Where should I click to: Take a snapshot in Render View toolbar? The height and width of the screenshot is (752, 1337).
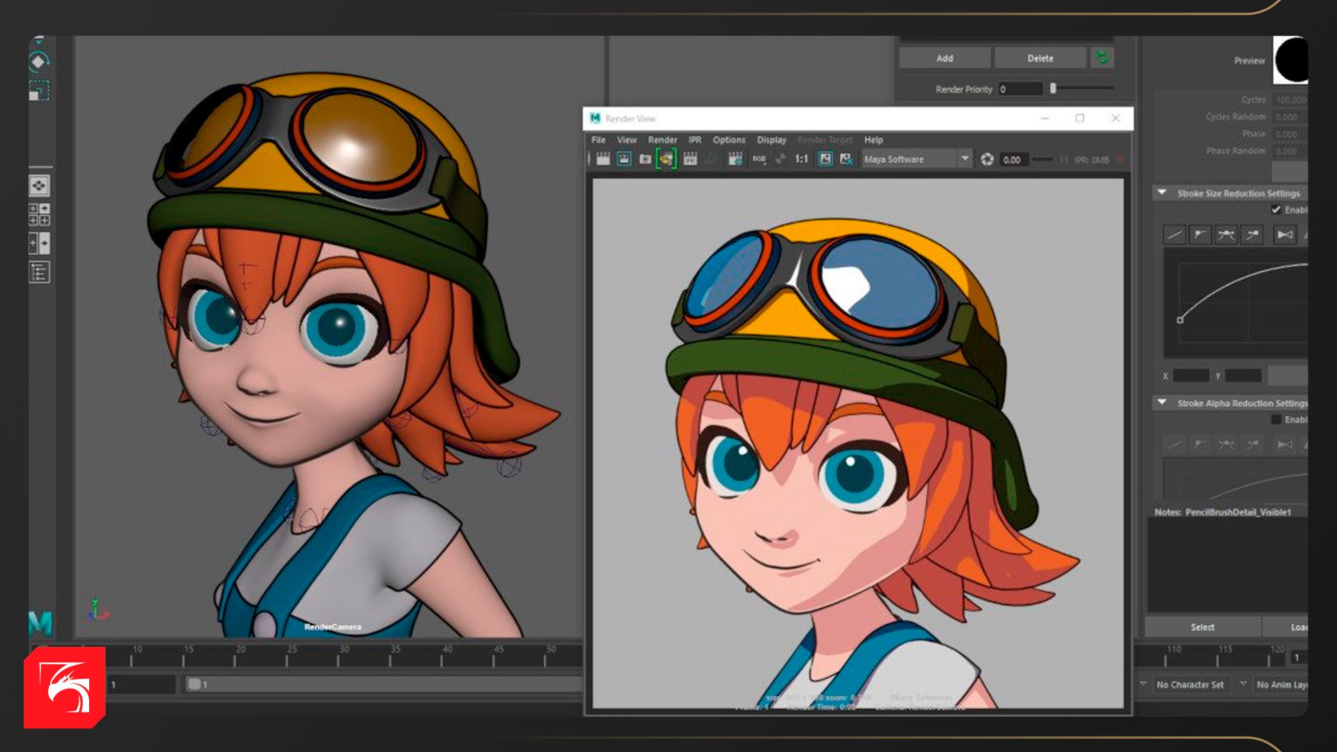645,159
